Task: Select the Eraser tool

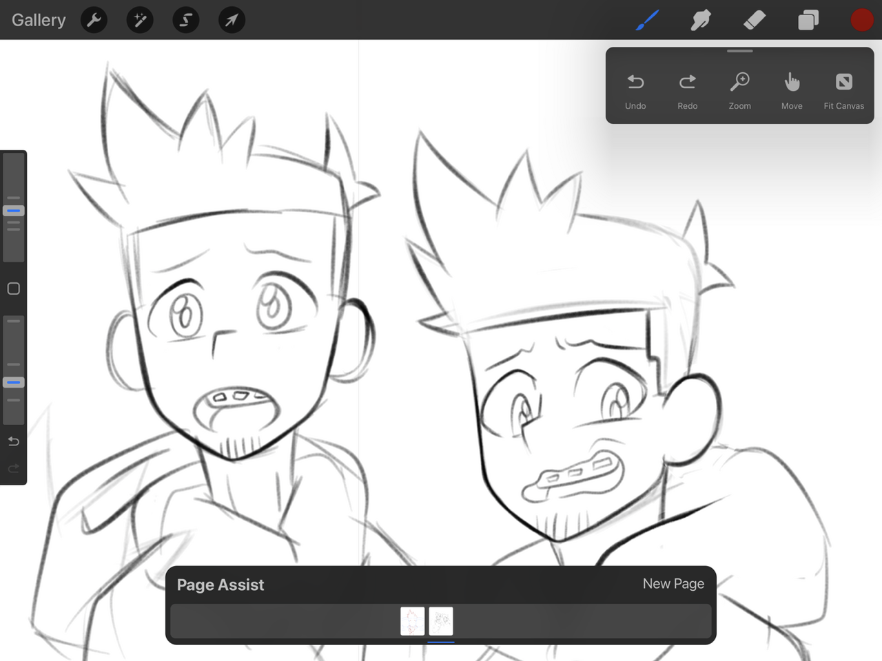Action: [755, 20]
